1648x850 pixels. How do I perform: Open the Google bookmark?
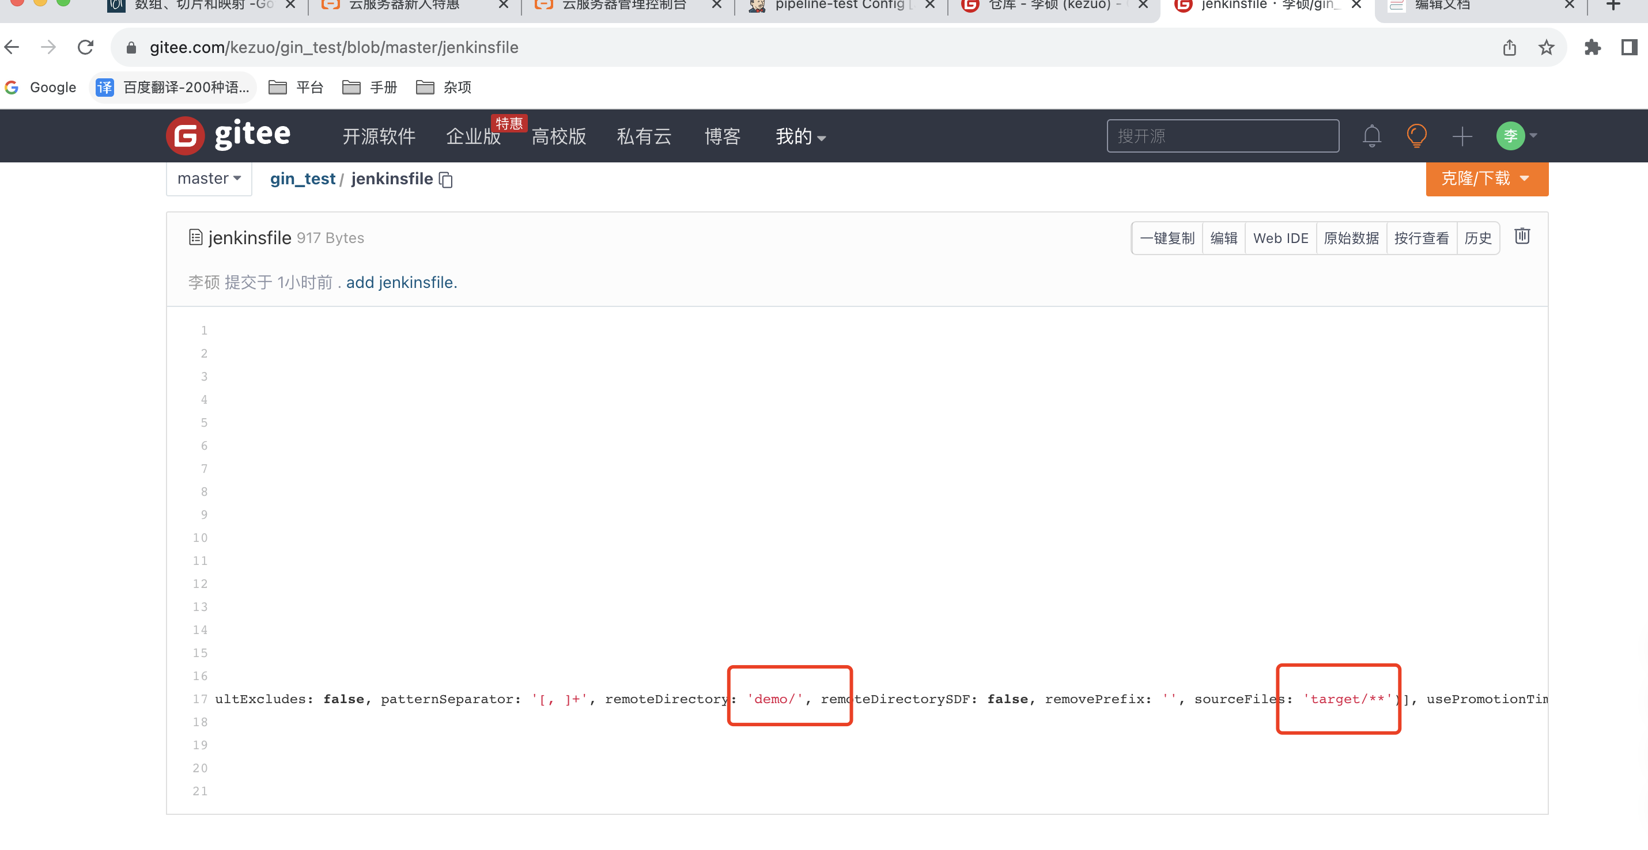40,87
